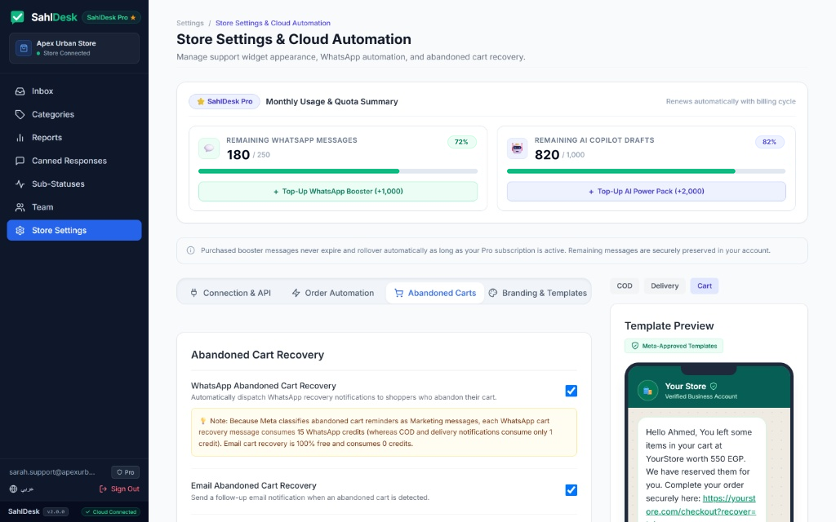Click 'Renews automatically with billing cycle' text

coord(731,101)
